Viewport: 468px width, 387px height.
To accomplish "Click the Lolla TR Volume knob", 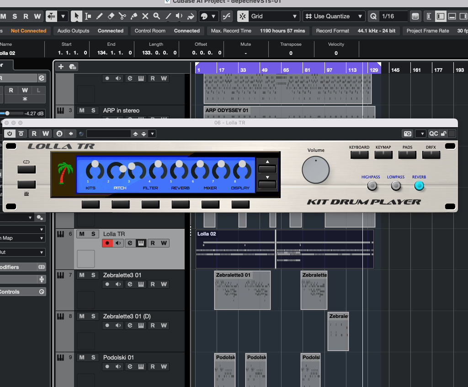I will [315, 170].
